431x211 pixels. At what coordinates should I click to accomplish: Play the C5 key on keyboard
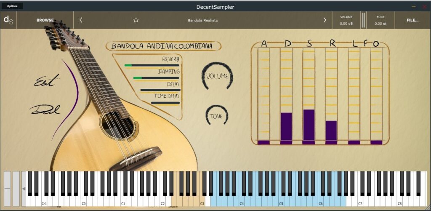click(x=281, y=201)
